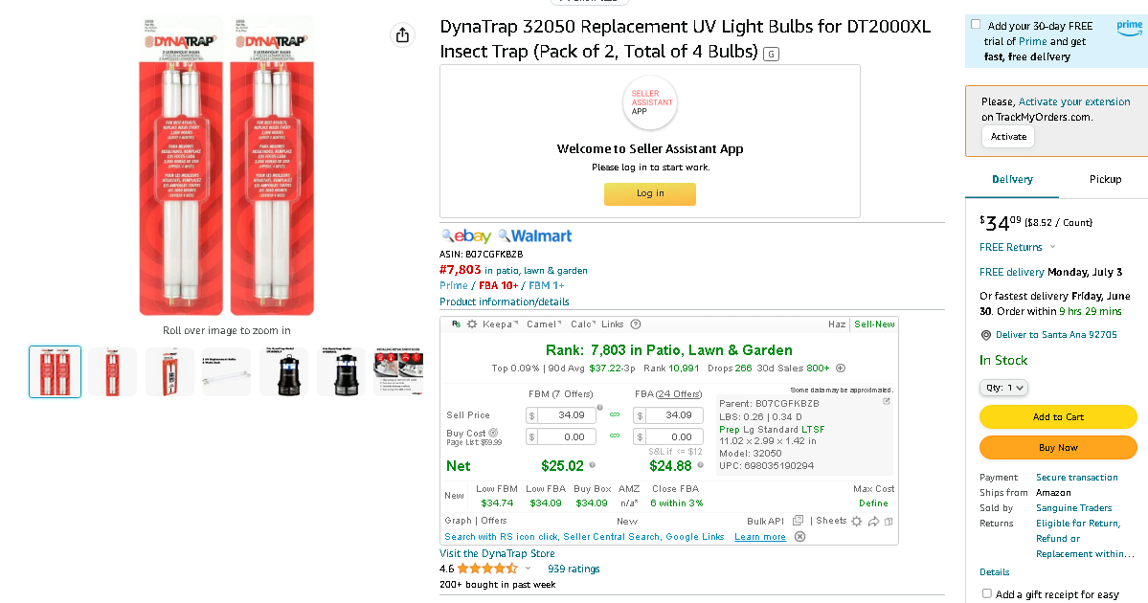Screen dimensions: 1148x603
Task: Click the share icon beside product image
Action: pos(402,34)
